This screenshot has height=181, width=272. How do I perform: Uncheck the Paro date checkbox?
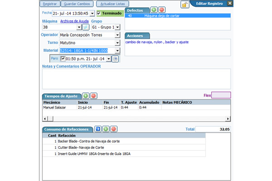(63, 59)
